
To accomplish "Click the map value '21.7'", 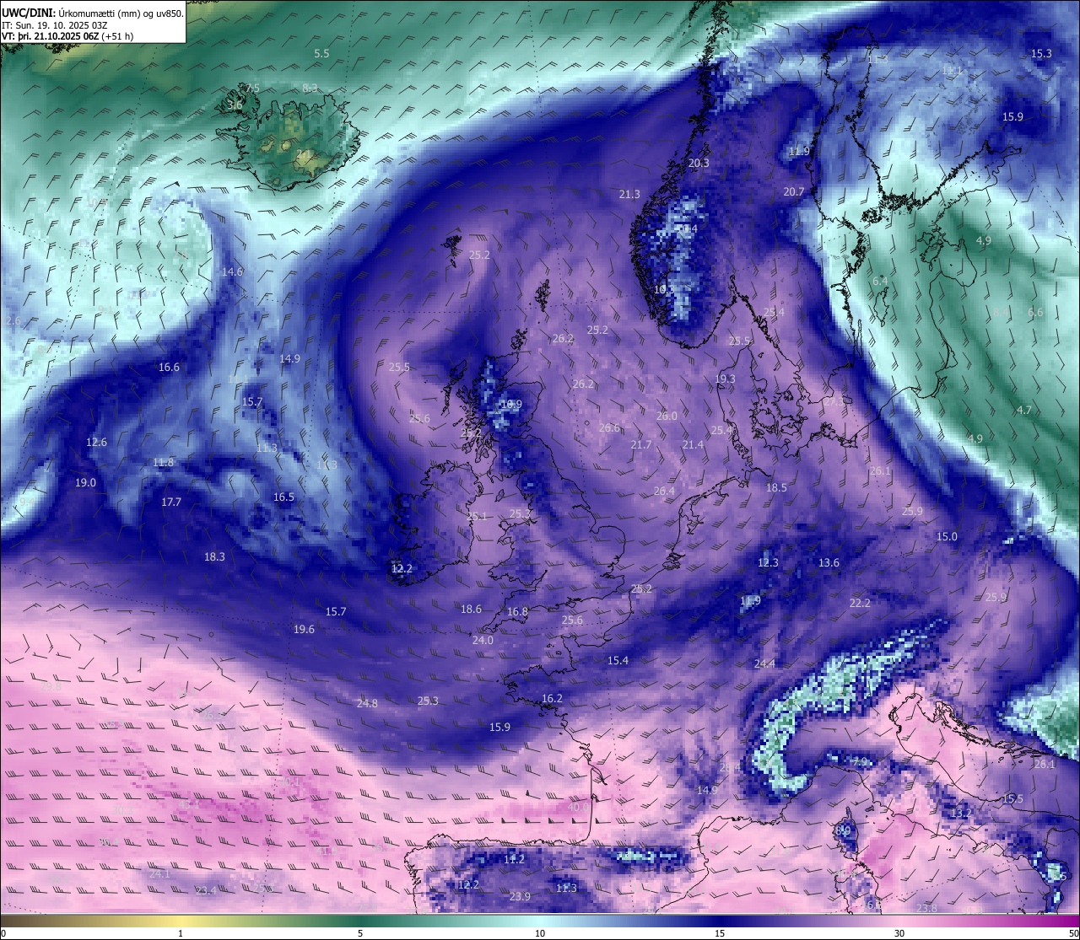I will click(641, 445).
